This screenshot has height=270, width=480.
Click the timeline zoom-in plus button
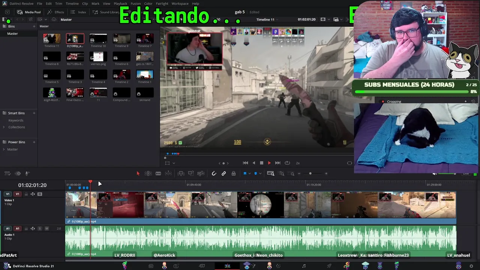click(326, 174)
